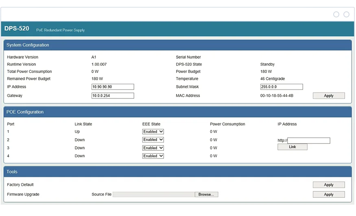Click the DPS-520 title in header
This screenshot has width=356, height=216.
(17, 28)
